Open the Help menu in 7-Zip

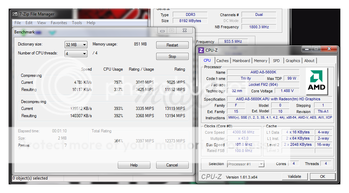click(x=91, y=23)
